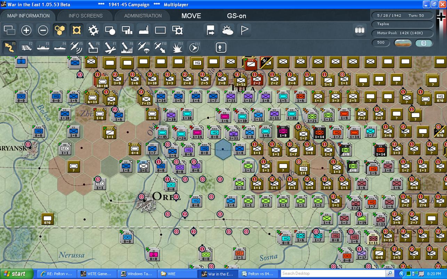This screenshot has width=447, height=279.
Task: Click the empty rectangle outline icon
Action: pos(160,30)
